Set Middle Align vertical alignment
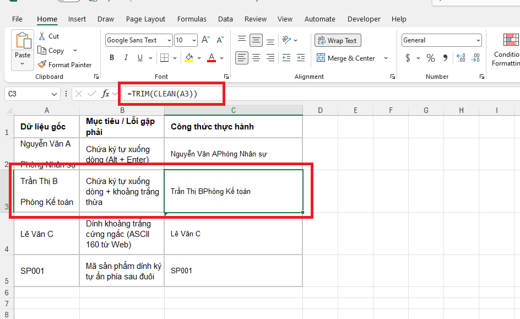This screenshot has width=520, height=319. point(256,40)
